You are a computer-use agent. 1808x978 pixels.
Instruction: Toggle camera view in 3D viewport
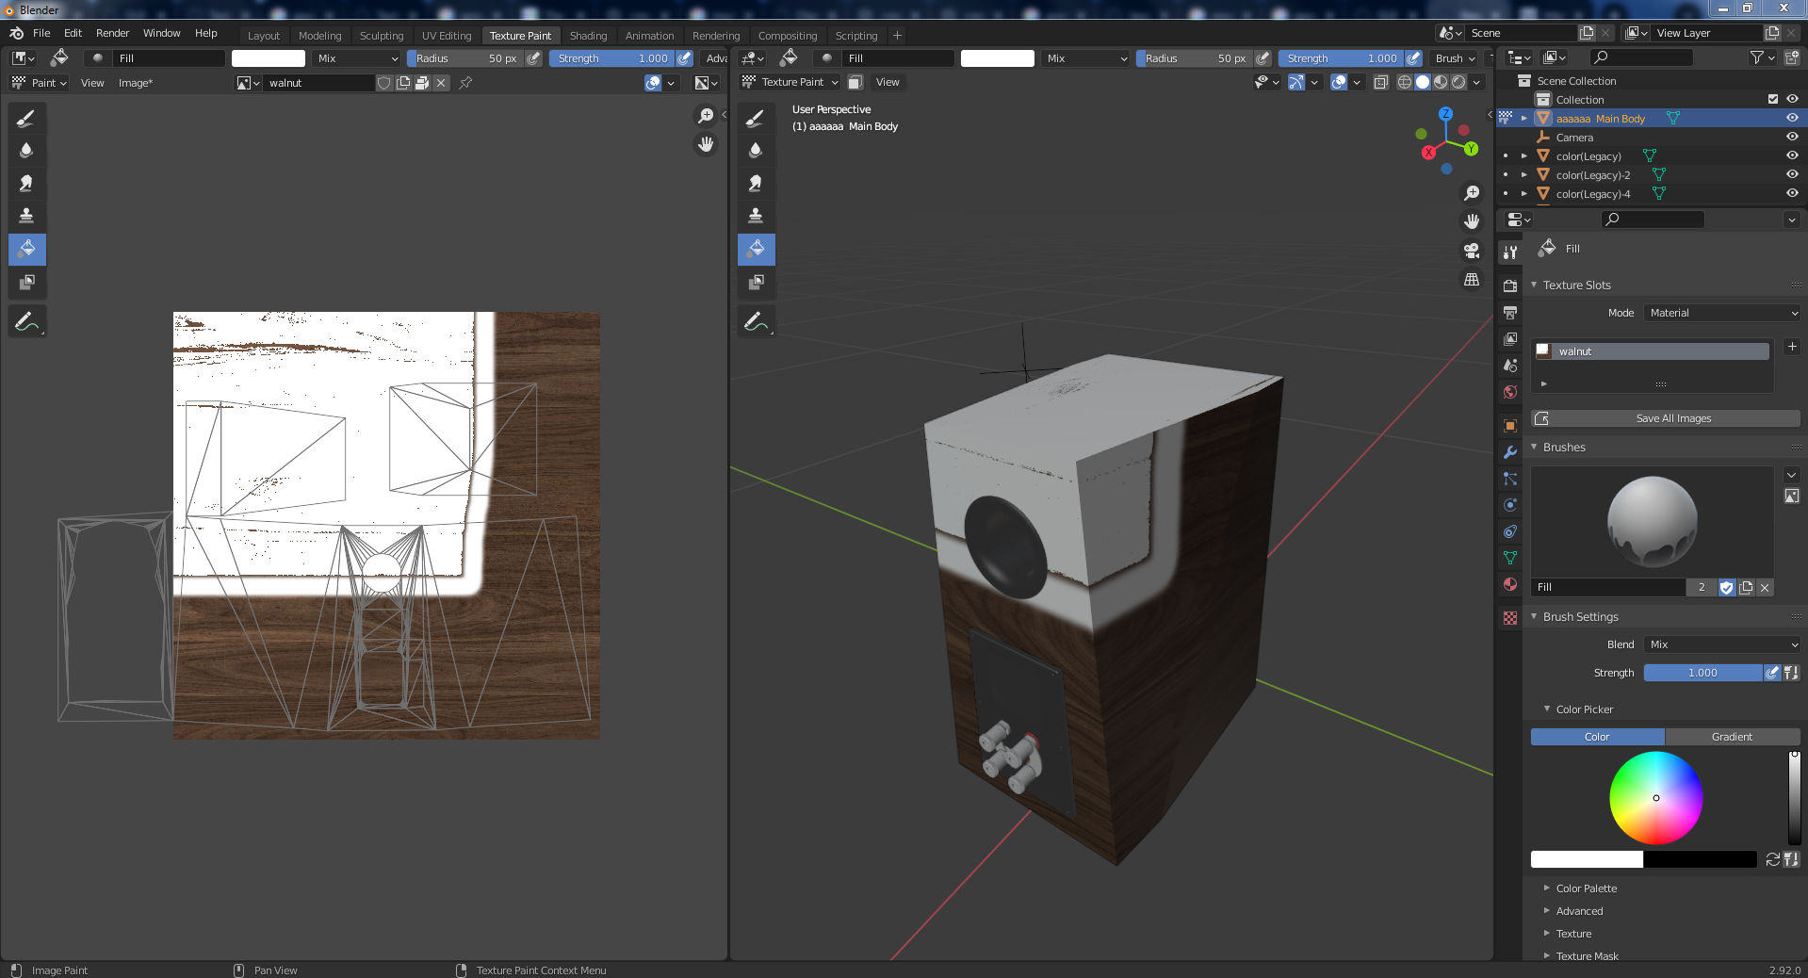(1472, 251)
